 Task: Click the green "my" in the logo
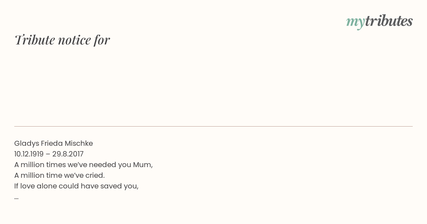point(355,22)
